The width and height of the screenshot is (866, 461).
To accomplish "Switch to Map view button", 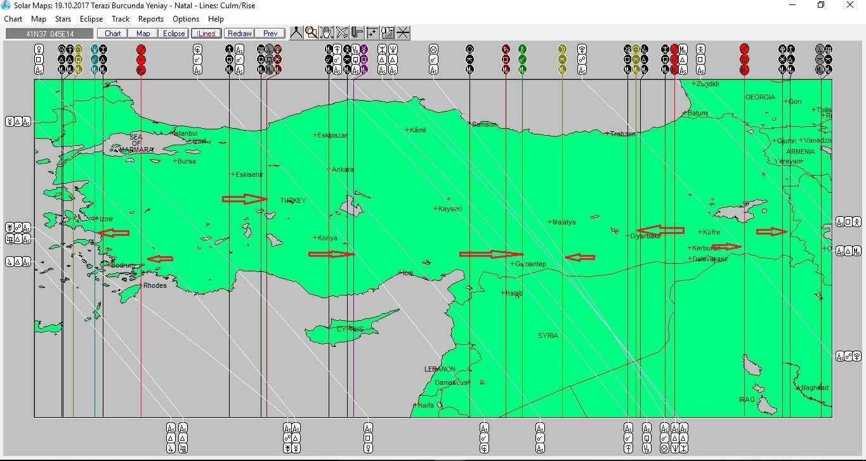I will tap(143, 34).
